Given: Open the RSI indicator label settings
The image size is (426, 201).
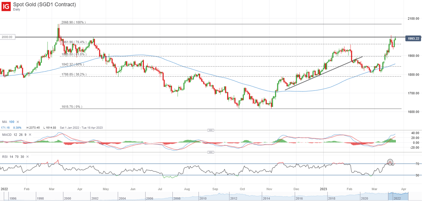Looking at the screenshot, I should tap(4, 157).
